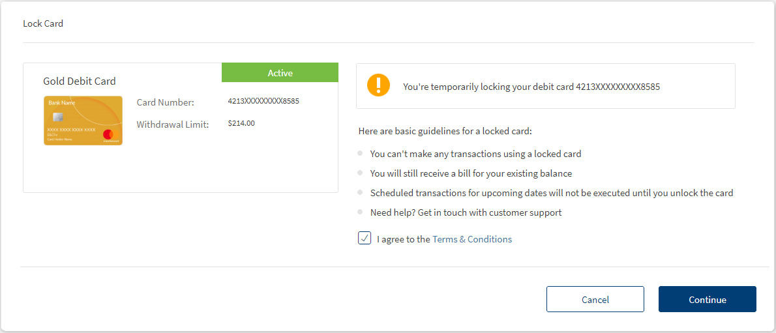Click the temporarily locking debit card message
The image size is (776, 333).
coord(531,86)
